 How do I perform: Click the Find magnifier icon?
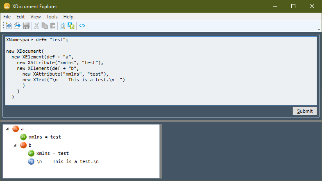pos(63,26)
